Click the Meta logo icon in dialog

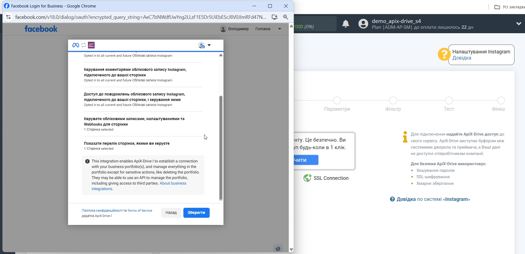tap(76, 45)
